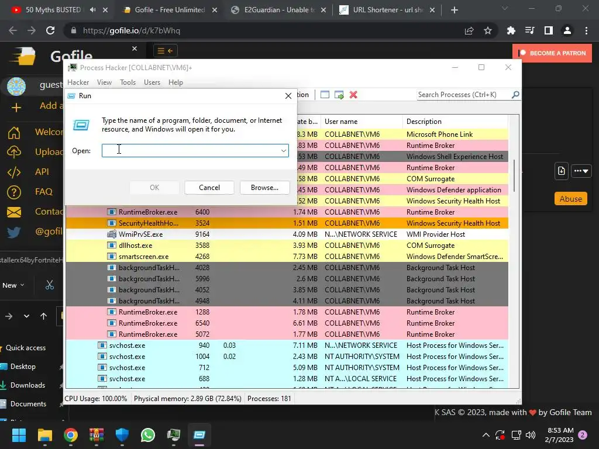Open a new browser tab
Screen dimensions: 599x449
pos(454,10)
